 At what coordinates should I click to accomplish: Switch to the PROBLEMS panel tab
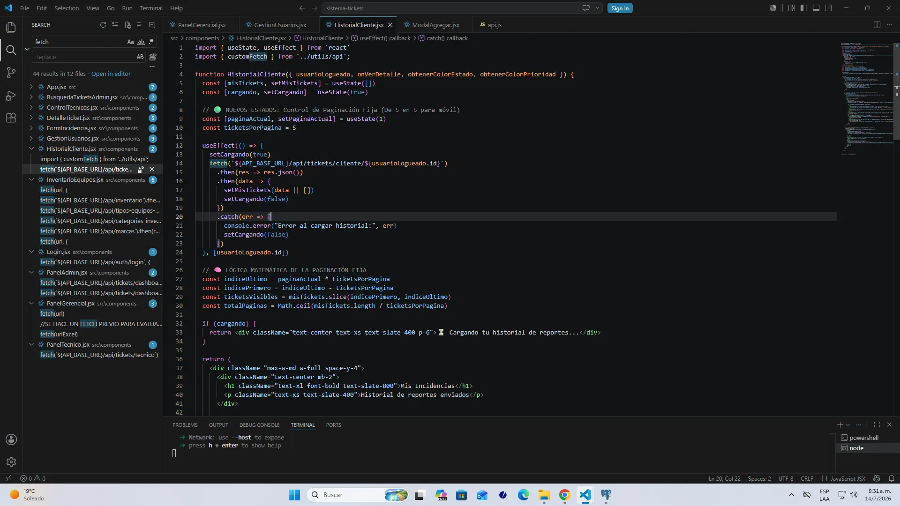click(185, 425)
